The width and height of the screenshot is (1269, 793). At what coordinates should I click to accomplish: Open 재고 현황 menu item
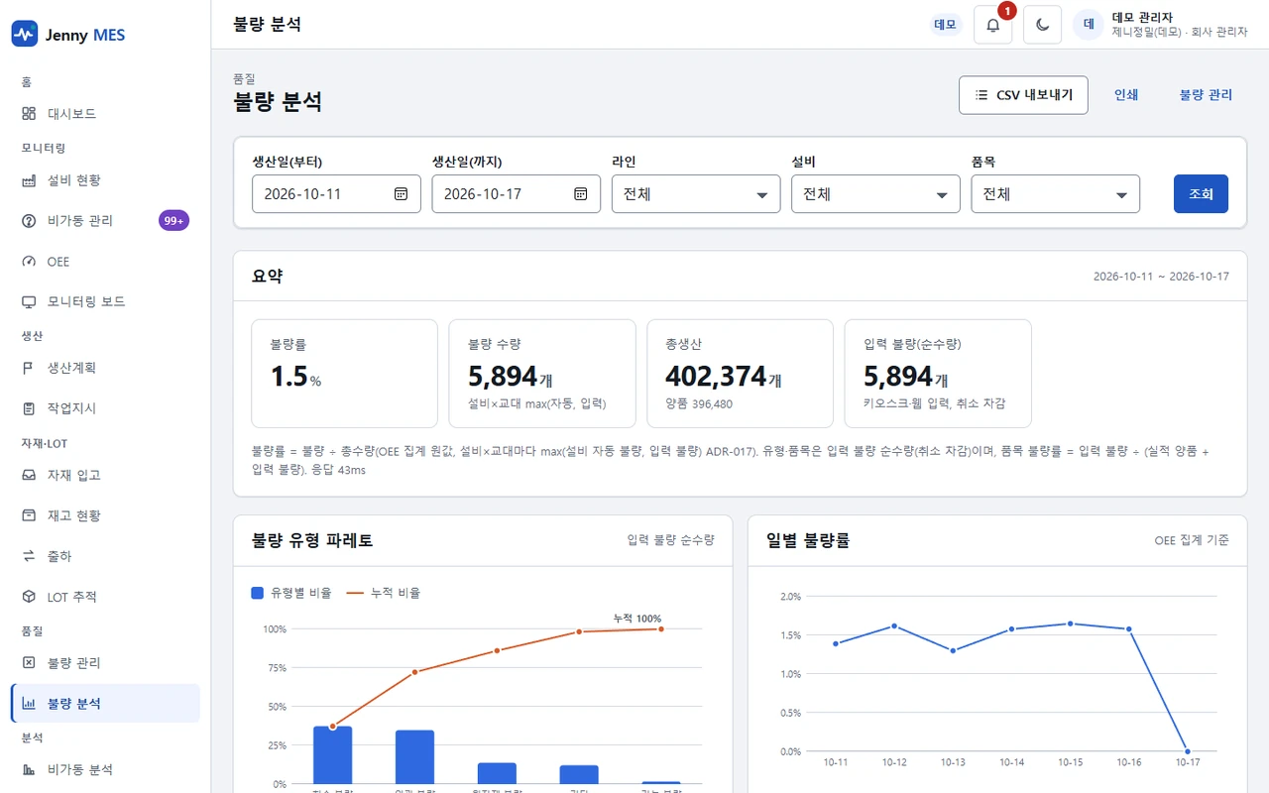(105, 515)
